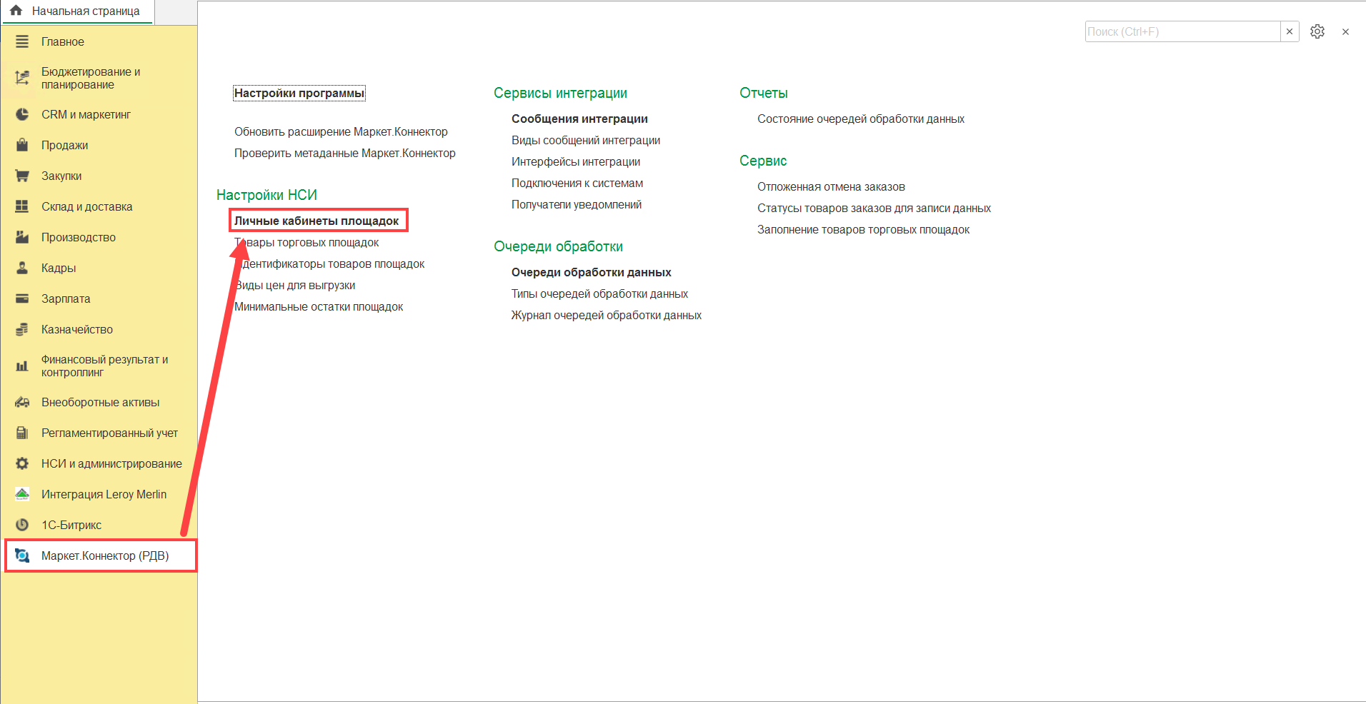Open Подключения к системам
1366x704 pixels.
577,183
